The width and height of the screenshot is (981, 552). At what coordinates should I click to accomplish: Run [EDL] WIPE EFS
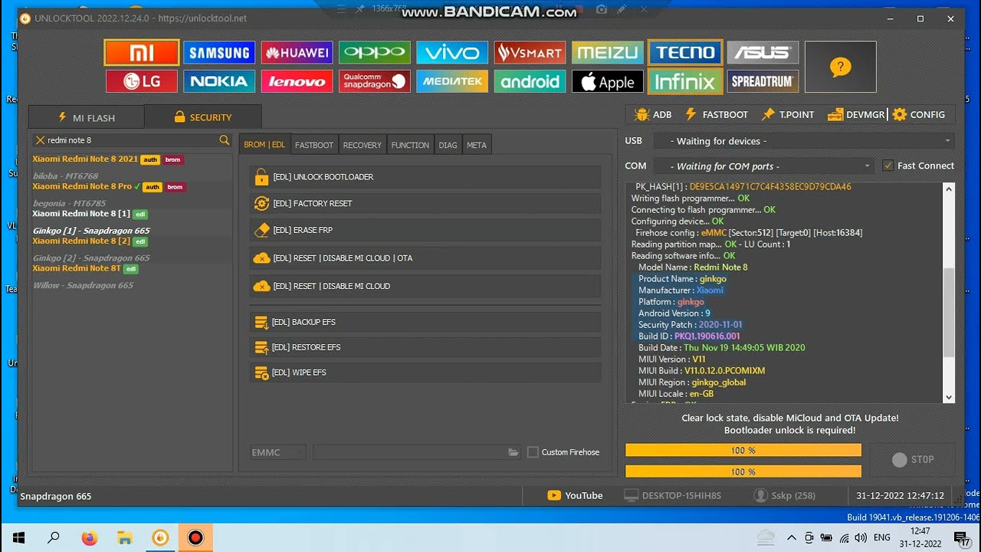tap(425, 373)
